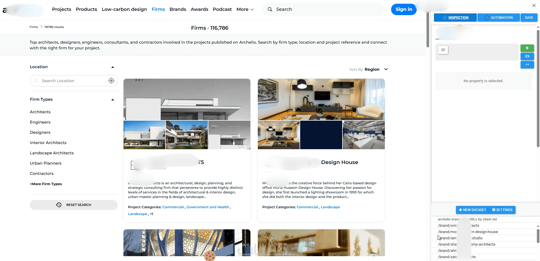Screen dimensions: 540x261
Task: Click the cookie icon at page bottom
Action: pyautogui.click(x=210, y=256)
